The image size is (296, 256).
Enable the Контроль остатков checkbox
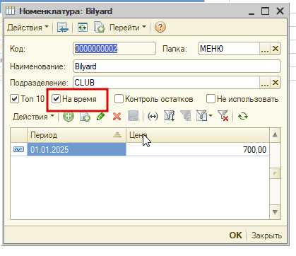(x=119, y=99)
